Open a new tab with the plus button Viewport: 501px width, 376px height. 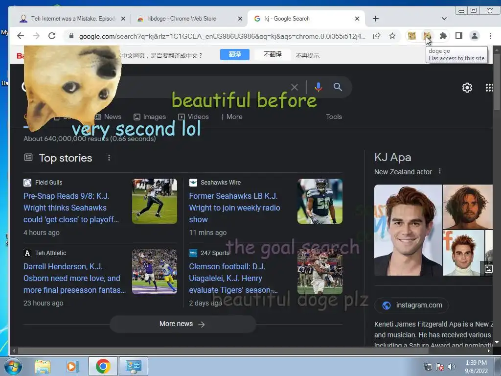376,19
